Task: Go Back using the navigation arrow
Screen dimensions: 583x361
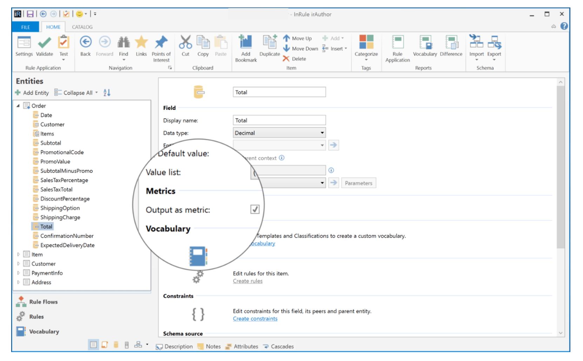Action: pos(86,46)
